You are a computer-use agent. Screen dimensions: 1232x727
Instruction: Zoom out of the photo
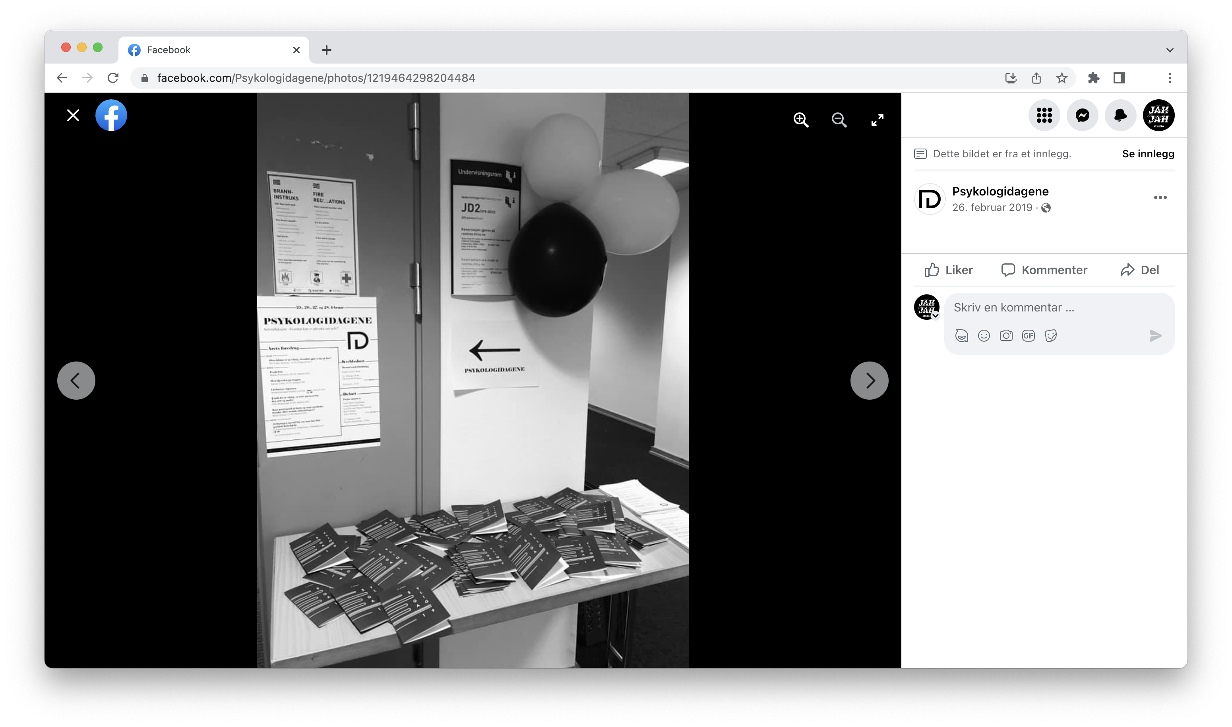pyautogui.click(x=839, y=120)
